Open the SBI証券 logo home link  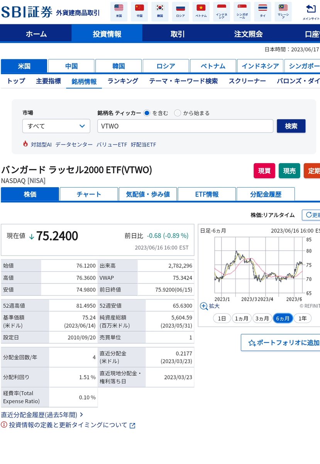pyautogui.click(x=27, y=12)
